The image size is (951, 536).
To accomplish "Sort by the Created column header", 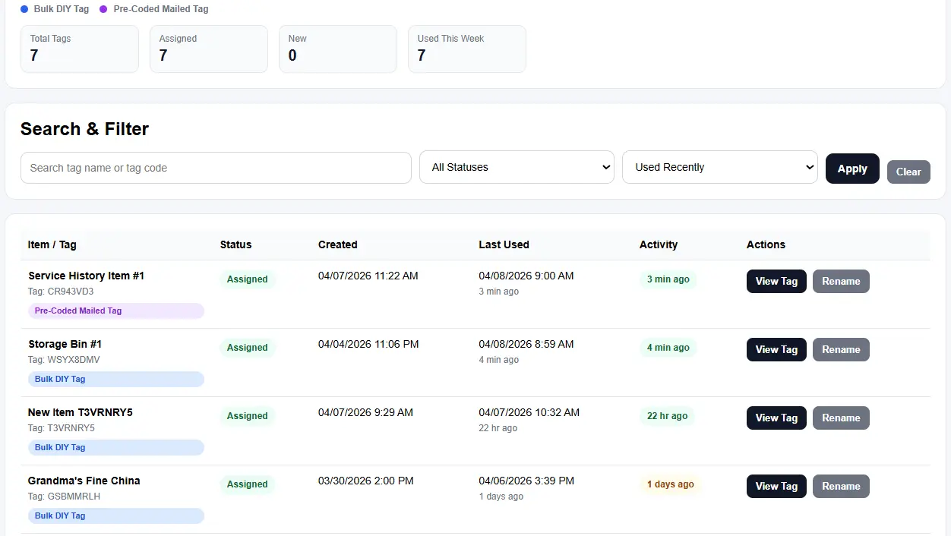I will coord(337,244).
